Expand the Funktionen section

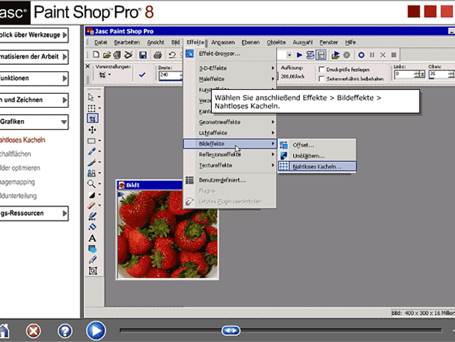pos(34,79)
